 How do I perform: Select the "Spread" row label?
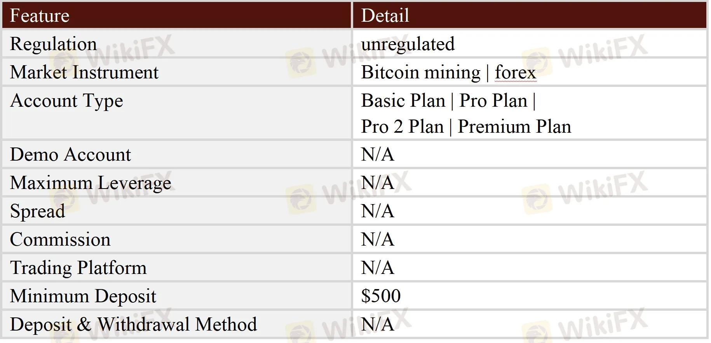pyautogui.click(x=37, y=211)
